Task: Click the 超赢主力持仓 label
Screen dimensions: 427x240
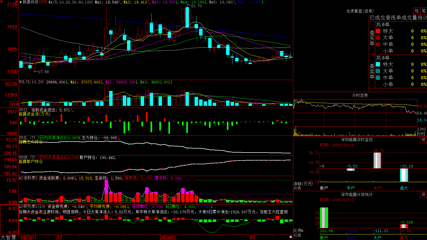Action: (31, 142)
